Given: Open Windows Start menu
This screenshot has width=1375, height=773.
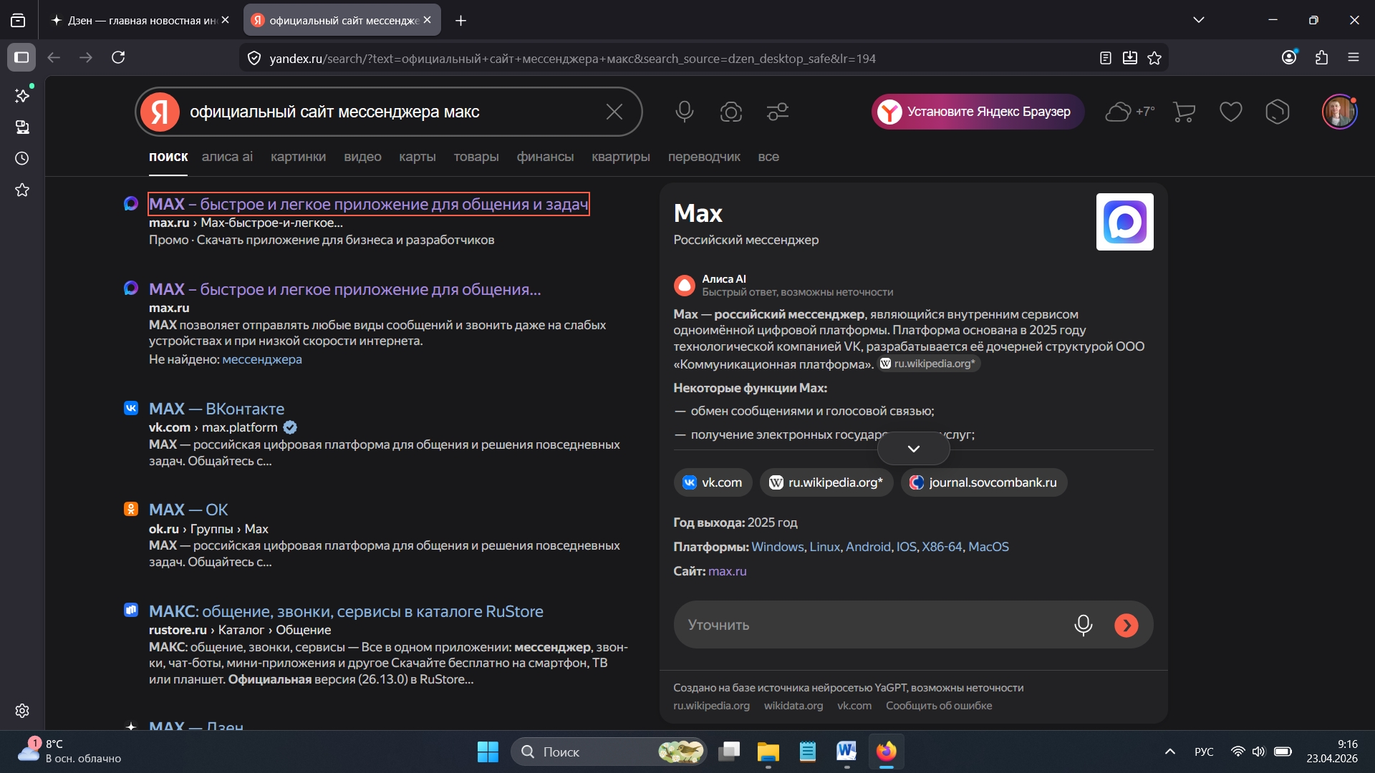Looking at the screenshot, I should [488, 752].
